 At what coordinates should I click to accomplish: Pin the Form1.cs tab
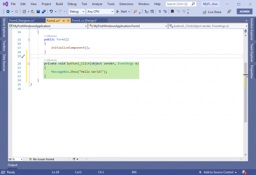(x=63, y=20)
